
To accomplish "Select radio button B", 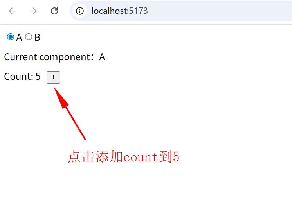I will [29, 37].
